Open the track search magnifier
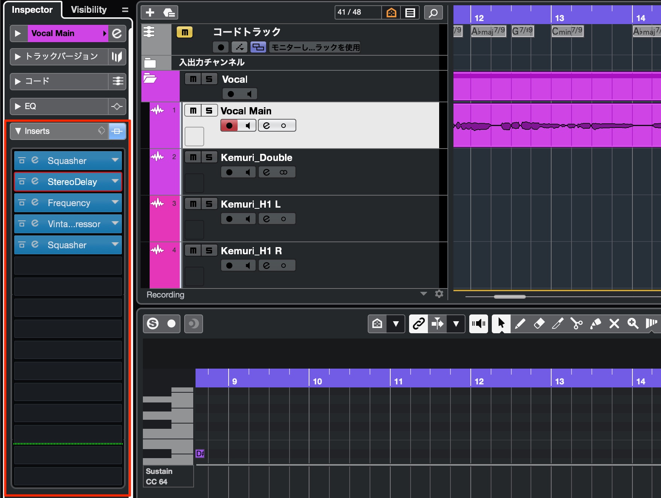This screenshot has height=498, width=661. [x=433, y=13]
